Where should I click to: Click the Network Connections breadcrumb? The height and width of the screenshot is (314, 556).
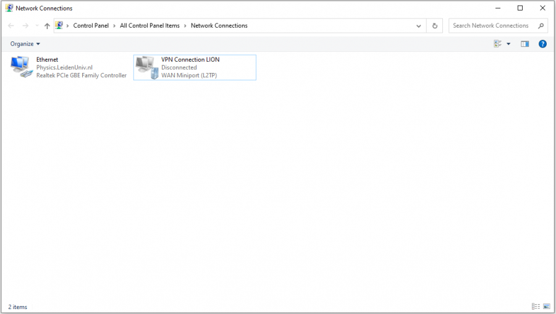(x=219, y=26)
